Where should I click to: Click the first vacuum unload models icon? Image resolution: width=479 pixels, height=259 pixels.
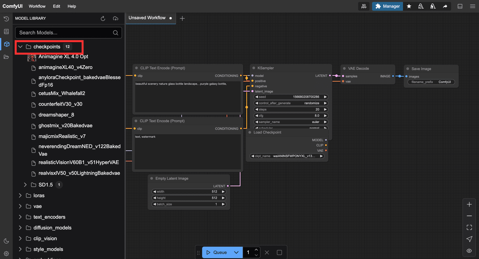(421, 6)
